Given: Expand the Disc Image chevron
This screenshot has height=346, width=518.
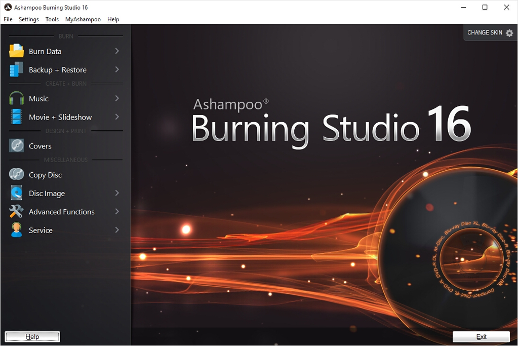Looking at the screenshot, I should click(x=117, y=193).
